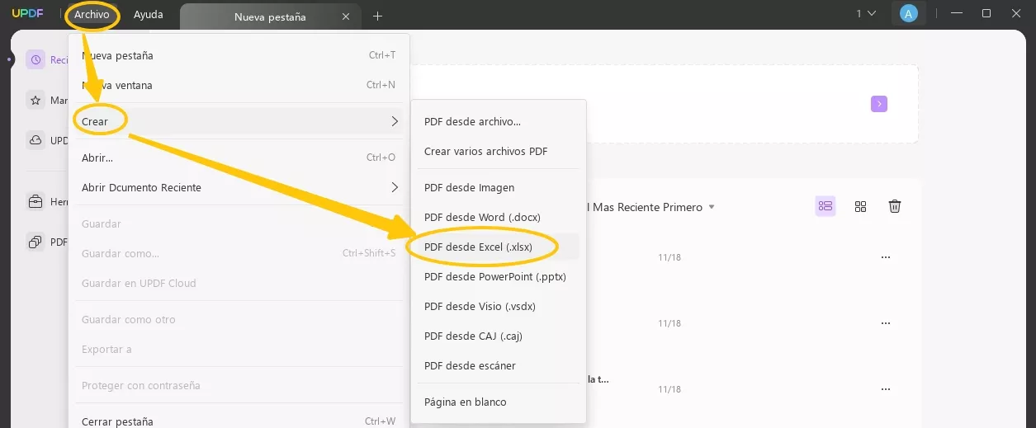The height and width of the screenshot is (428, 1036).
Task: Add a new tab with plus button
Action: click(377, 16)
